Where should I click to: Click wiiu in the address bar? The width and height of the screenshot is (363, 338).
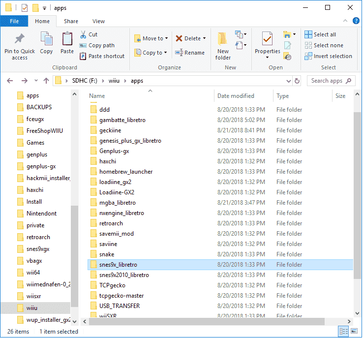(x=114, y=81)
